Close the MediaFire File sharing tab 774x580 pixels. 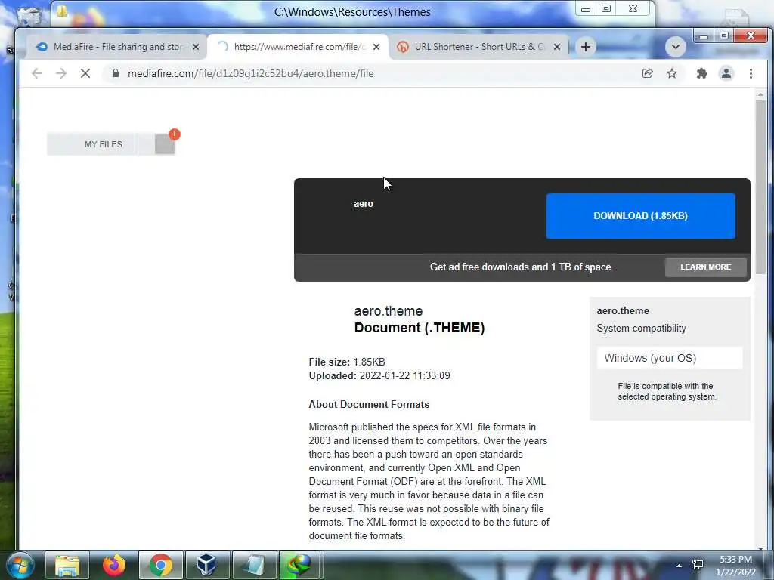[x=196, y=47]
